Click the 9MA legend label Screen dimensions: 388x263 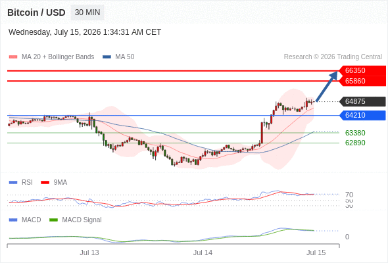point(61,183)
